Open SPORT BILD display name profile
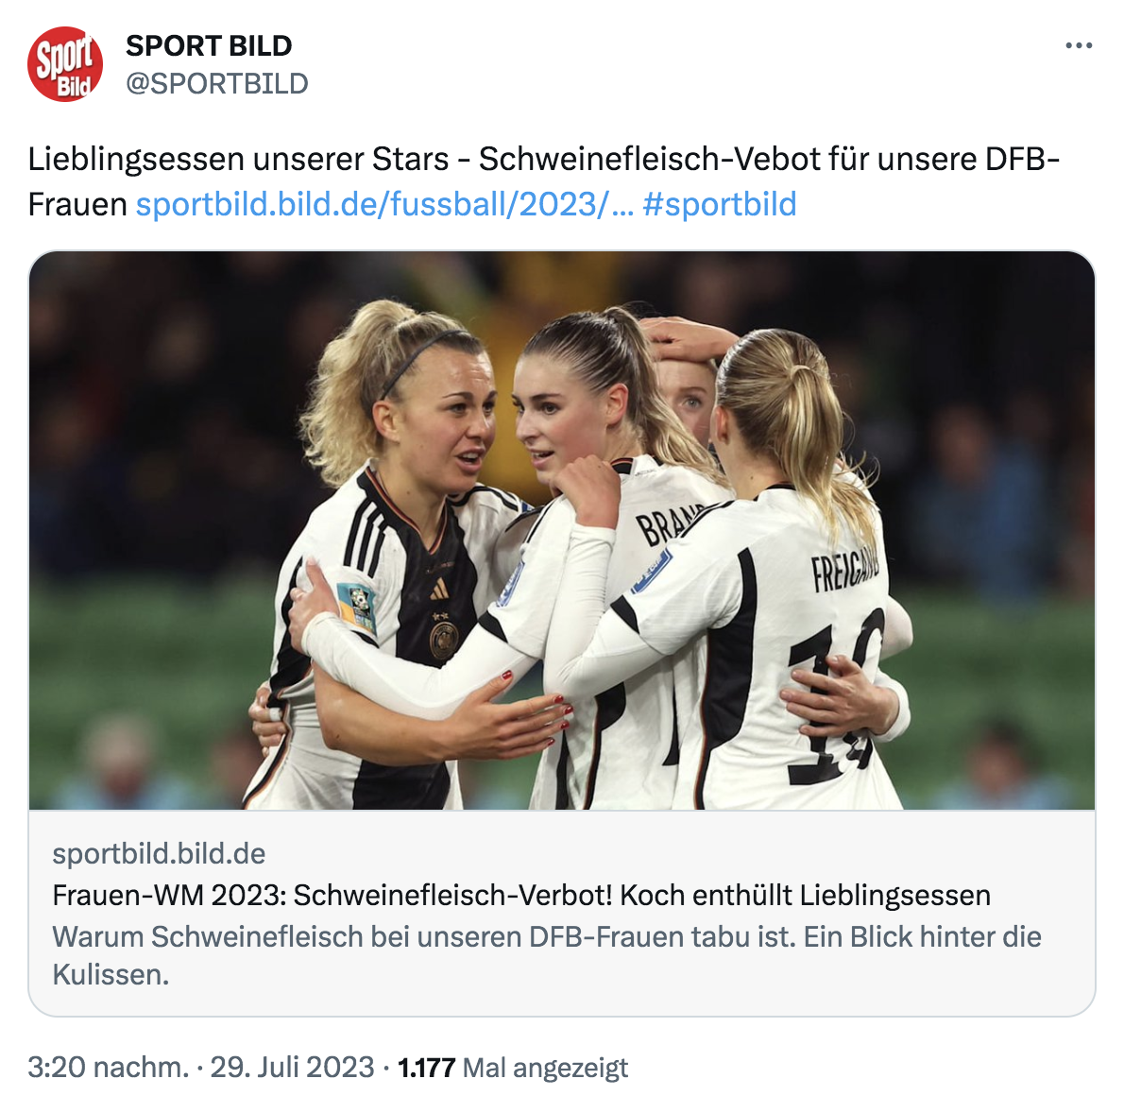The width and height of the screenshot is (1124, 1113). (x=209, y=46)
